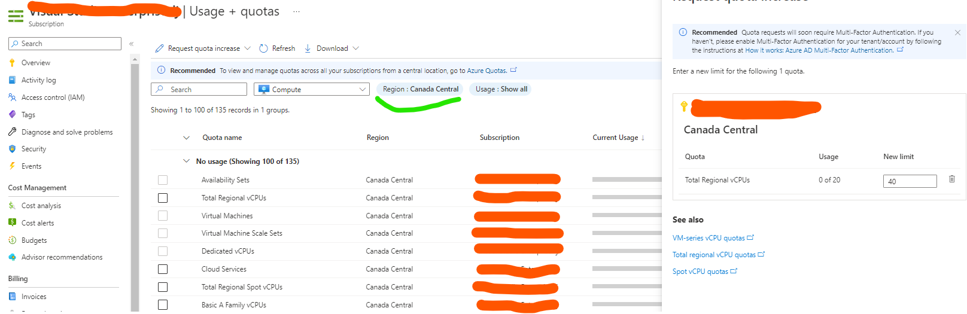Open the ellipsis menu next to page title

(x=296, y=12)
